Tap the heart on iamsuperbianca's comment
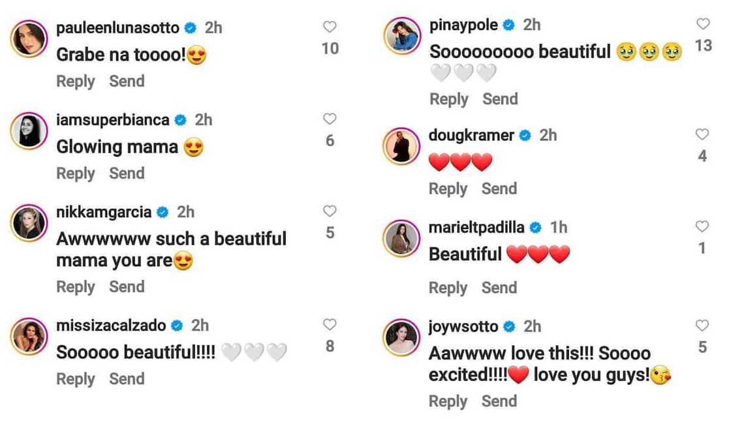 point(330,119)
